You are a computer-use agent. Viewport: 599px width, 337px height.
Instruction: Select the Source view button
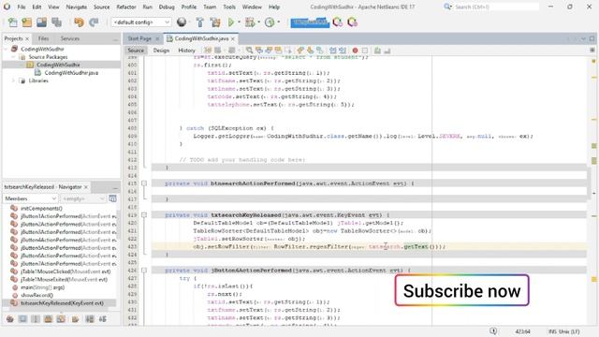[x=136, y=51]
